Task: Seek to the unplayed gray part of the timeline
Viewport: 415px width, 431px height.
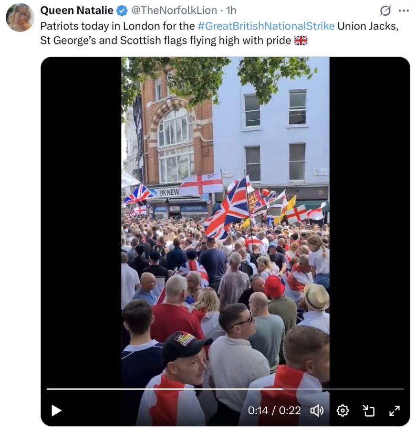Action: [343, 389]
